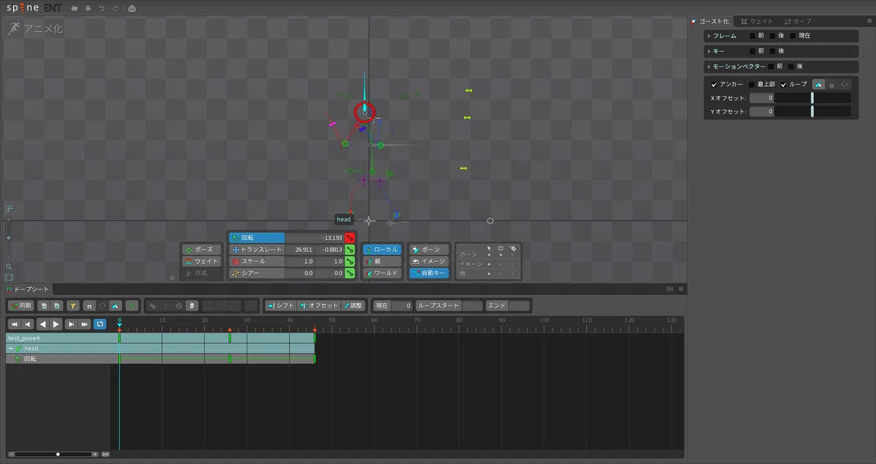The width and height of the screenshot is (876, 464).
Task: Enable the 後 checkbox in モーションベクター row
Action: 791,66
